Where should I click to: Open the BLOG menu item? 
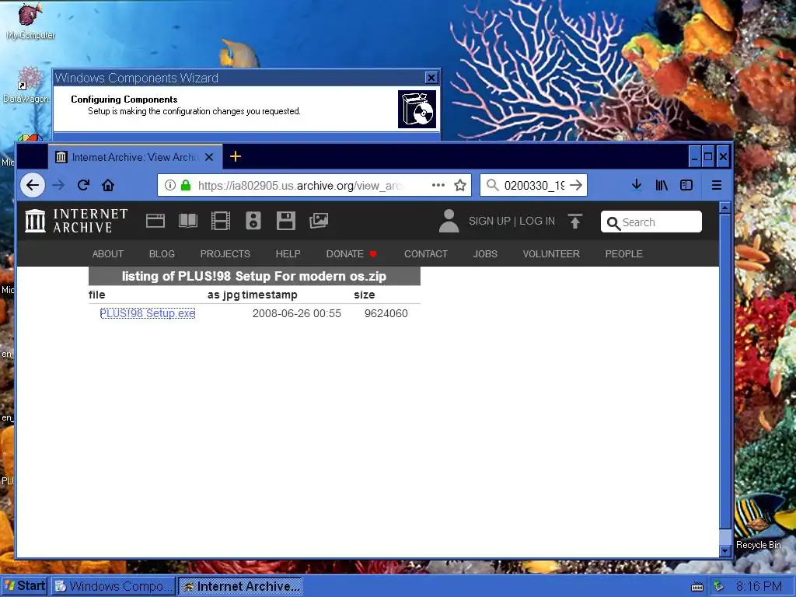click(x=162, y=254)
